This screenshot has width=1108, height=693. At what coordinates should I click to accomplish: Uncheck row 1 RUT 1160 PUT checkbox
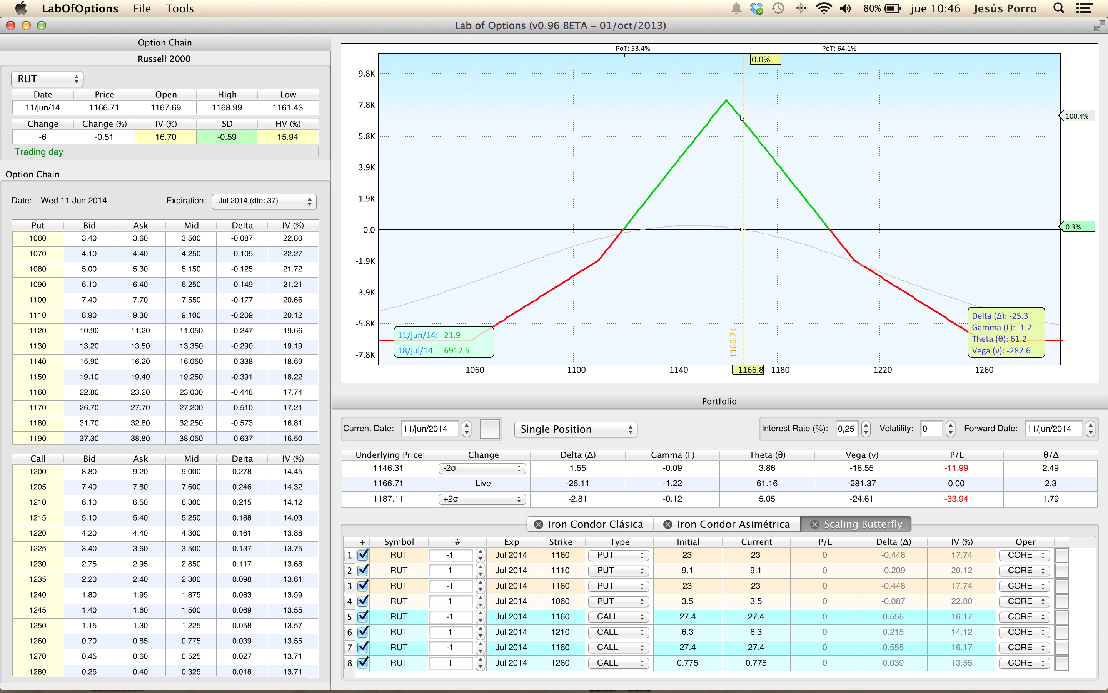(363, 555)
